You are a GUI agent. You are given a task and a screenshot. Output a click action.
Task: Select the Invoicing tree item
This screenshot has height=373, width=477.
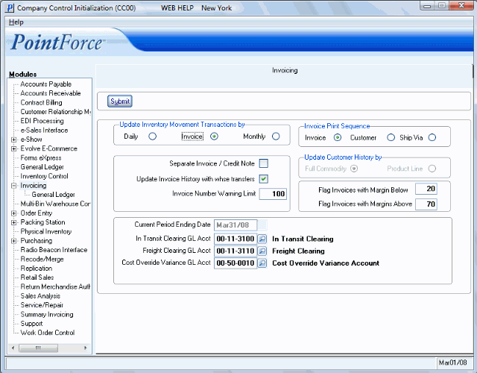coord(33,186)
